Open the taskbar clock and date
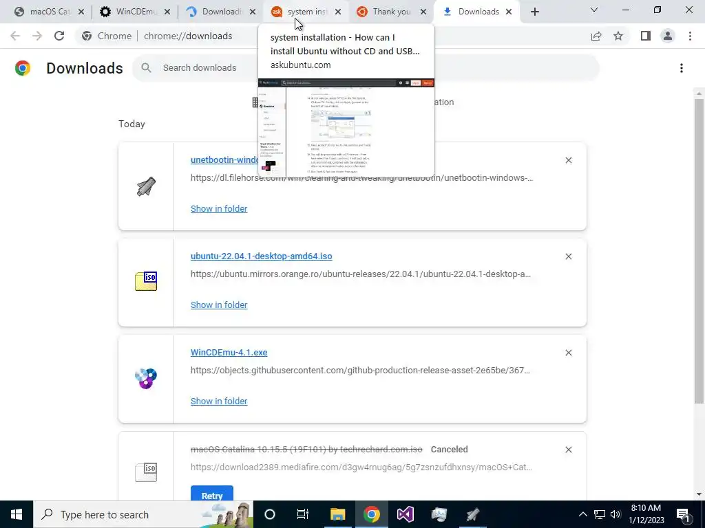This screenshot has height=528, width=705. click(646, 514)
